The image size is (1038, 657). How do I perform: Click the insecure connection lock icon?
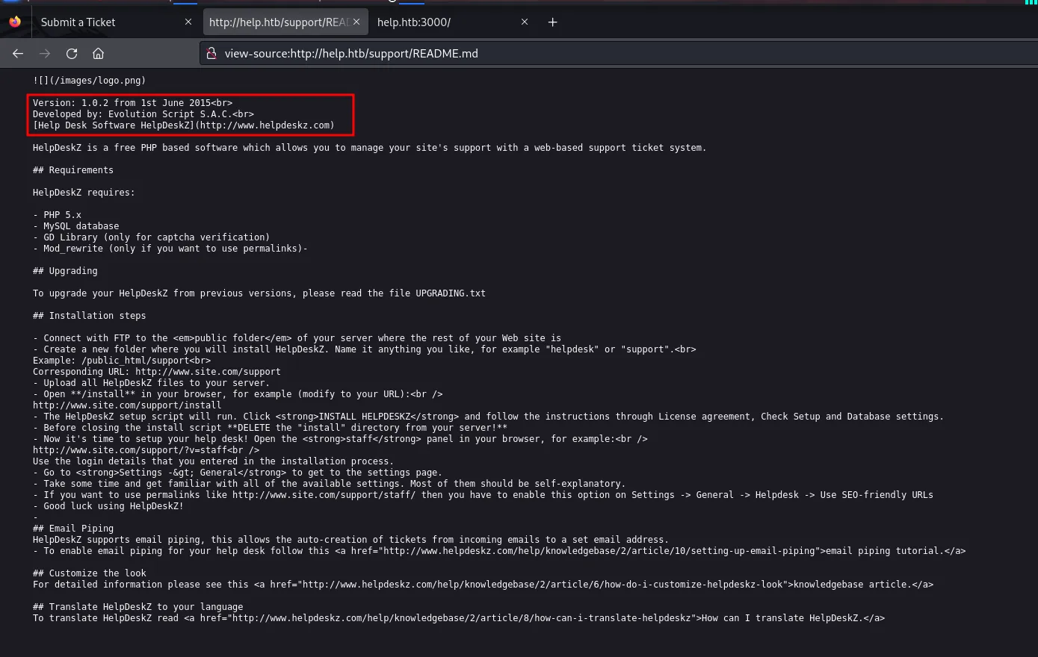pos(211,53)
